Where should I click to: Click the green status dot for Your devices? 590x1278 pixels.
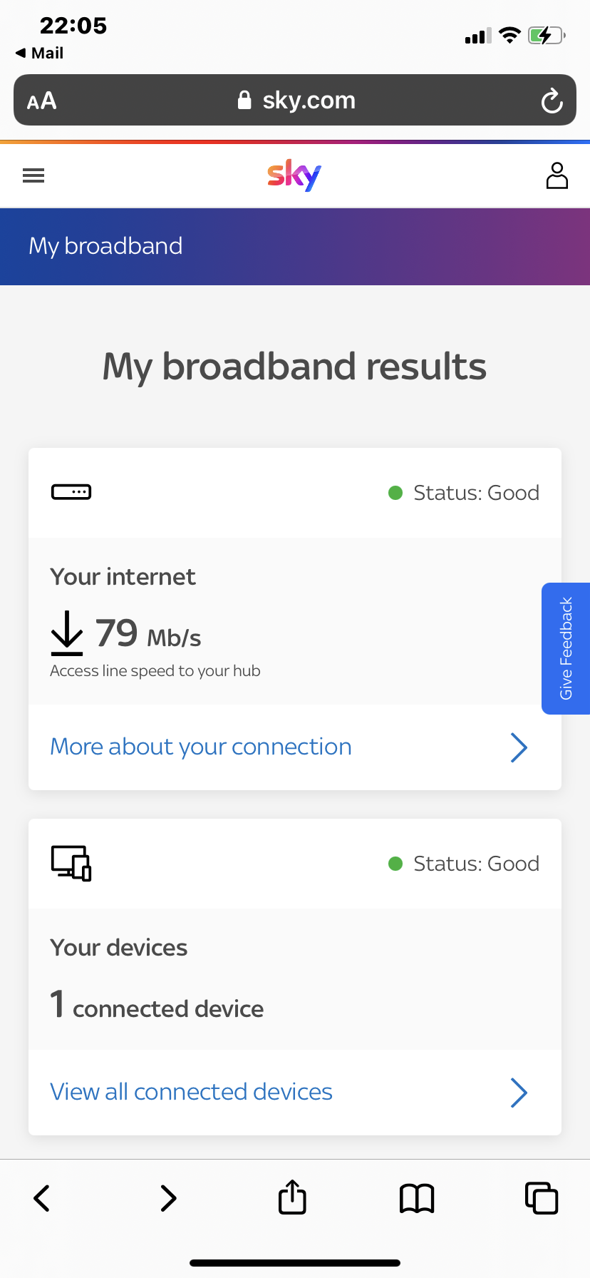(x=395, y=863)
